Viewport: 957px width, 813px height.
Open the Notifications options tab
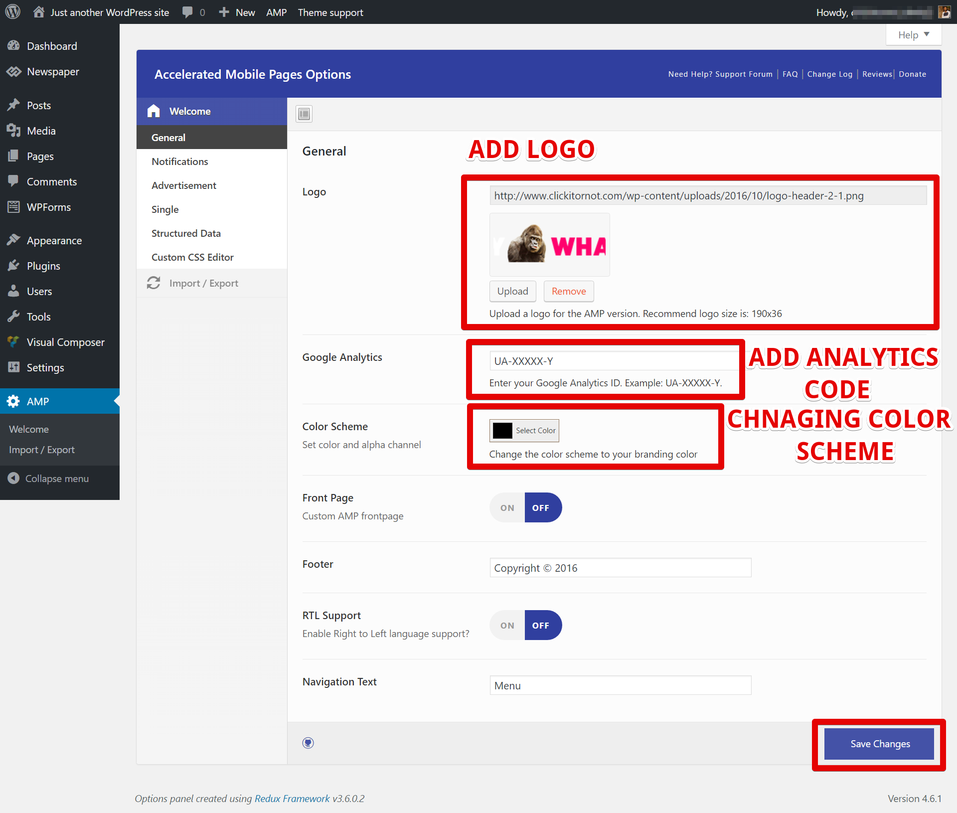pos(212,162)
